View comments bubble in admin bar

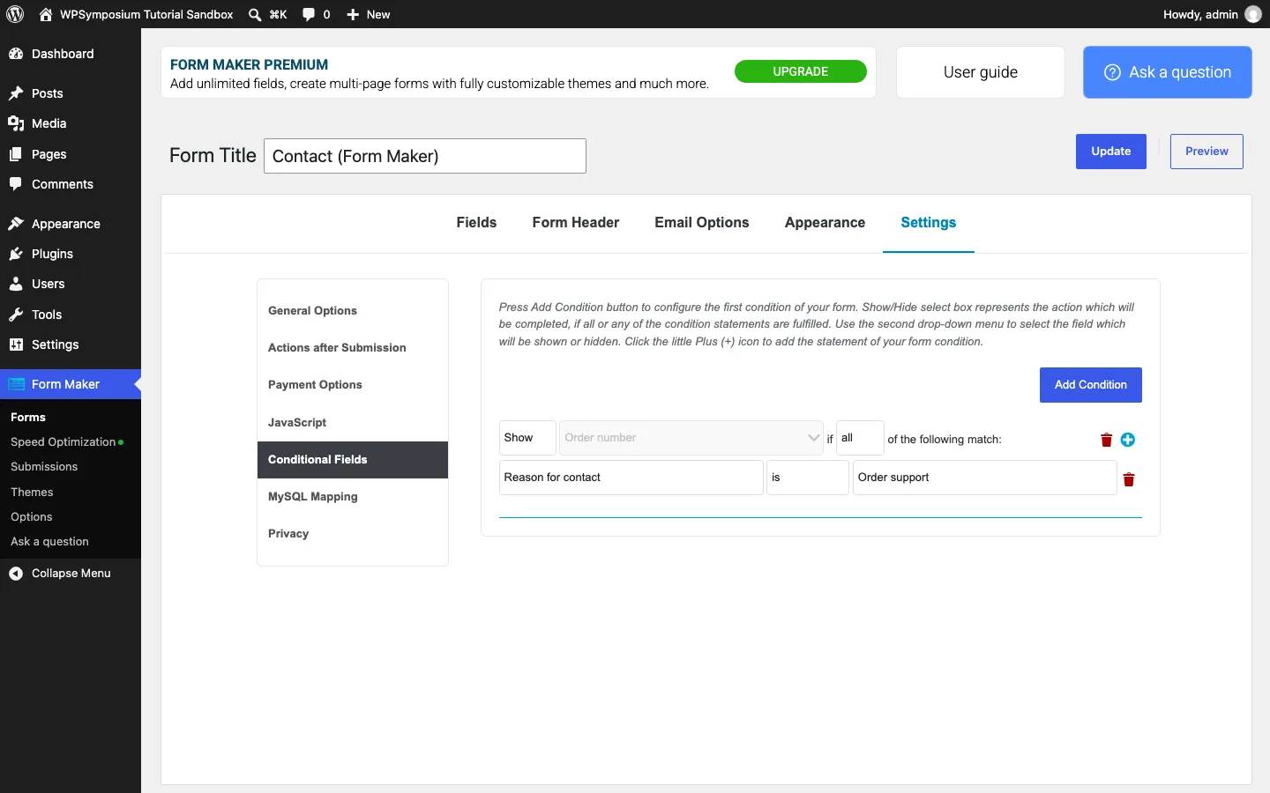point(309,14)
